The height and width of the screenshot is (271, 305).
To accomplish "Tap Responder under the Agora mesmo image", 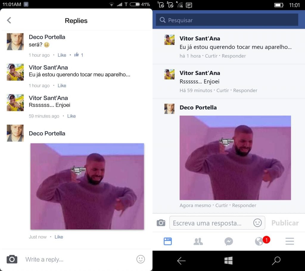I will pyautogui.click(x=244, y=205).
